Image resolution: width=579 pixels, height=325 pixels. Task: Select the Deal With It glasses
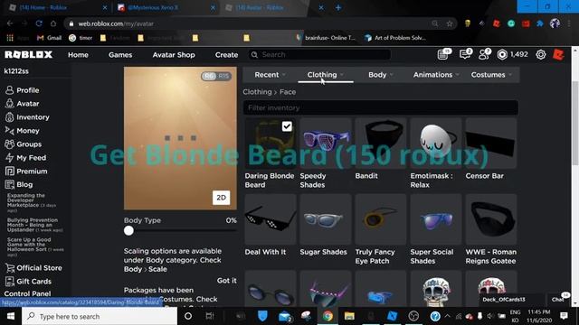click(x=271, y=219)
